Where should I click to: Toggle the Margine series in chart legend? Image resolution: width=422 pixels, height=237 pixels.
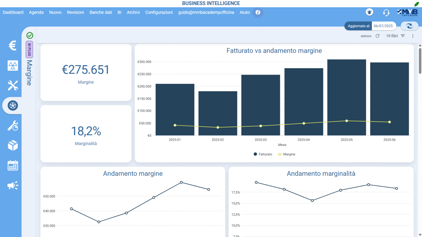click(x=287, y=154)
